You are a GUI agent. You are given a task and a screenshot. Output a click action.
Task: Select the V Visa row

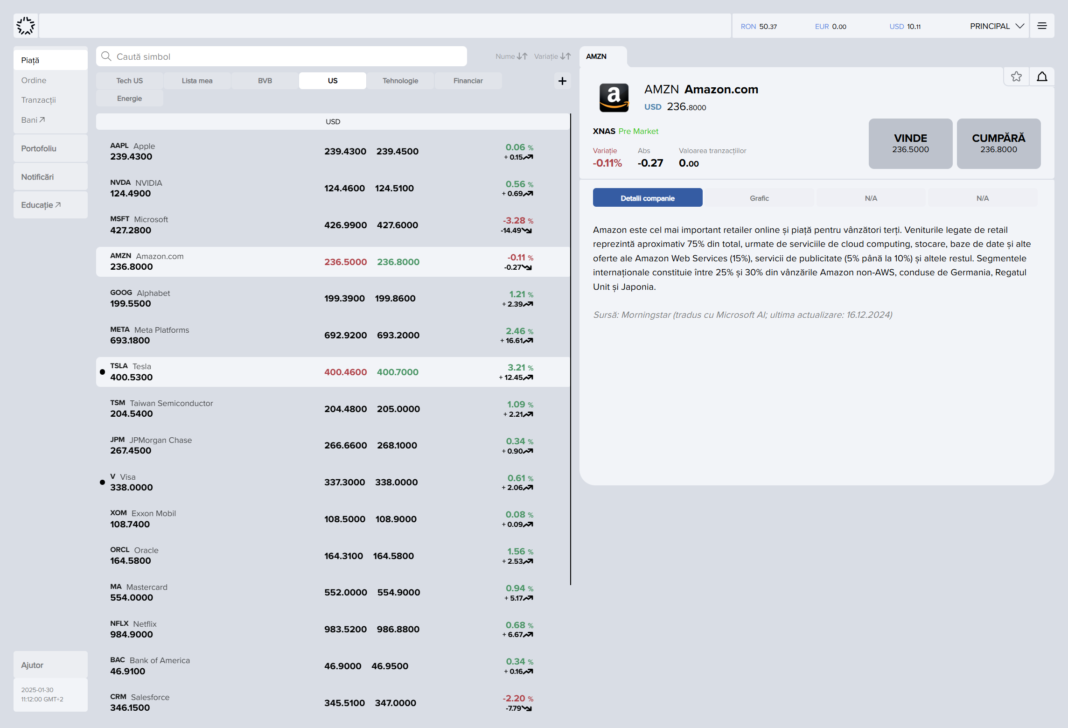click(x=333, y=482)
